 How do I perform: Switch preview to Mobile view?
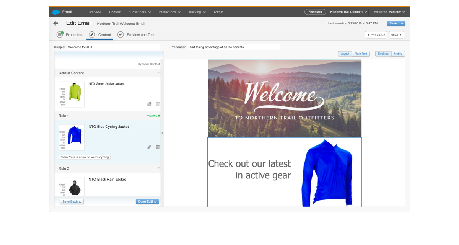[x=398, y=54]
